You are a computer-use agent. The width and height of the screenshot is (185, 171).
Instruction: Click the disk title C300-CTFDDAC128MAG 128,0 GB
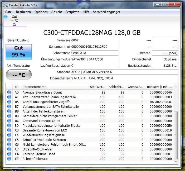point(92,33)
